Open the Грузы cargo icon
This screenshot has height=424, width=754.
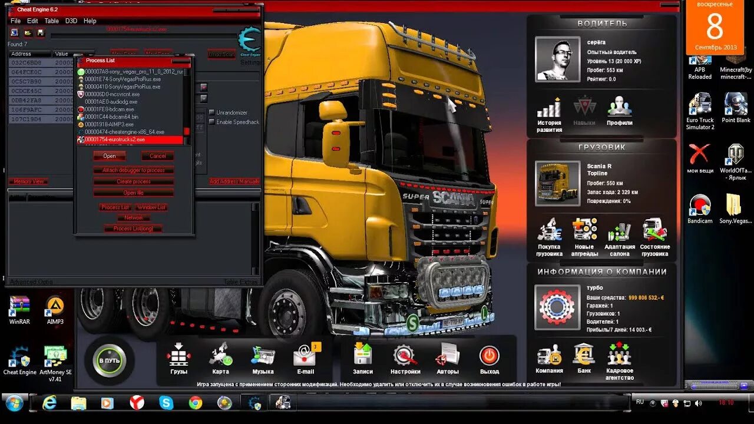click(x=178, y=355)
